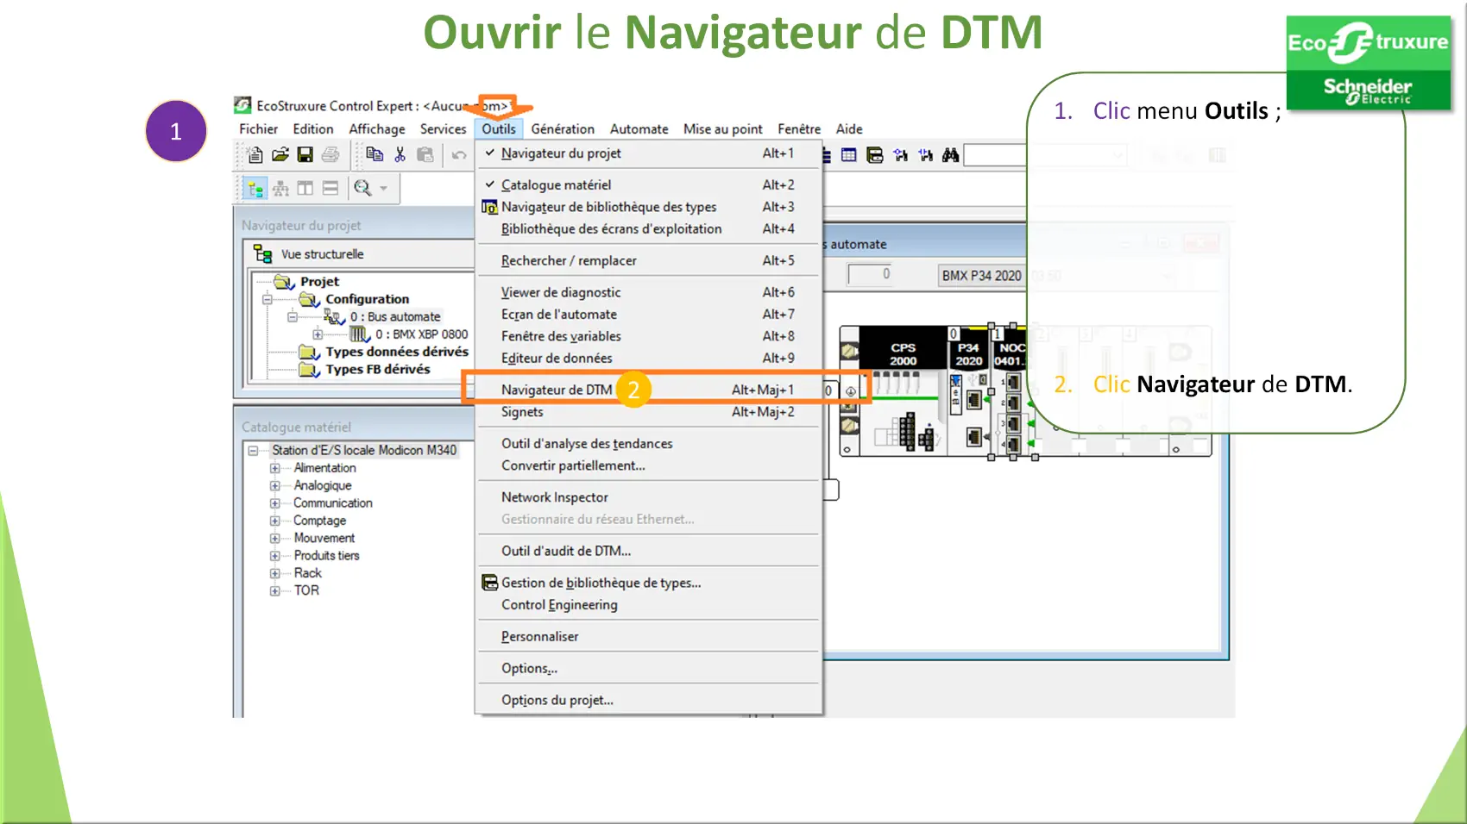Open Gestion de bibliothèque de types...
The width and height of the screenshot is (1467, 824).
click(647, 584)
